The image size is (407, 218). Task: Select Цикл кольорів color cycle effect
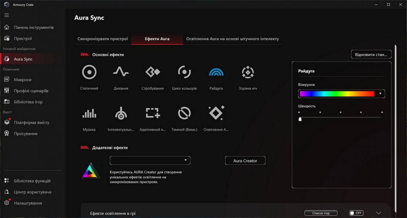pyautogui.click(x=184, y=72)
